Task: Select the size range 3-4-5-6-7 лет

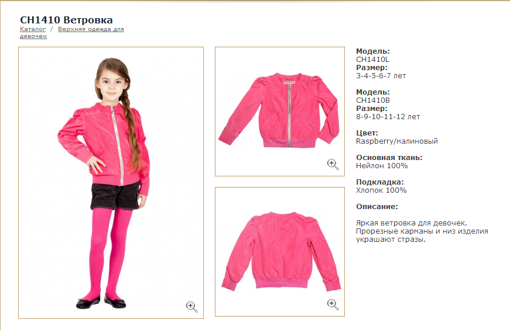Action: [381, 76]
